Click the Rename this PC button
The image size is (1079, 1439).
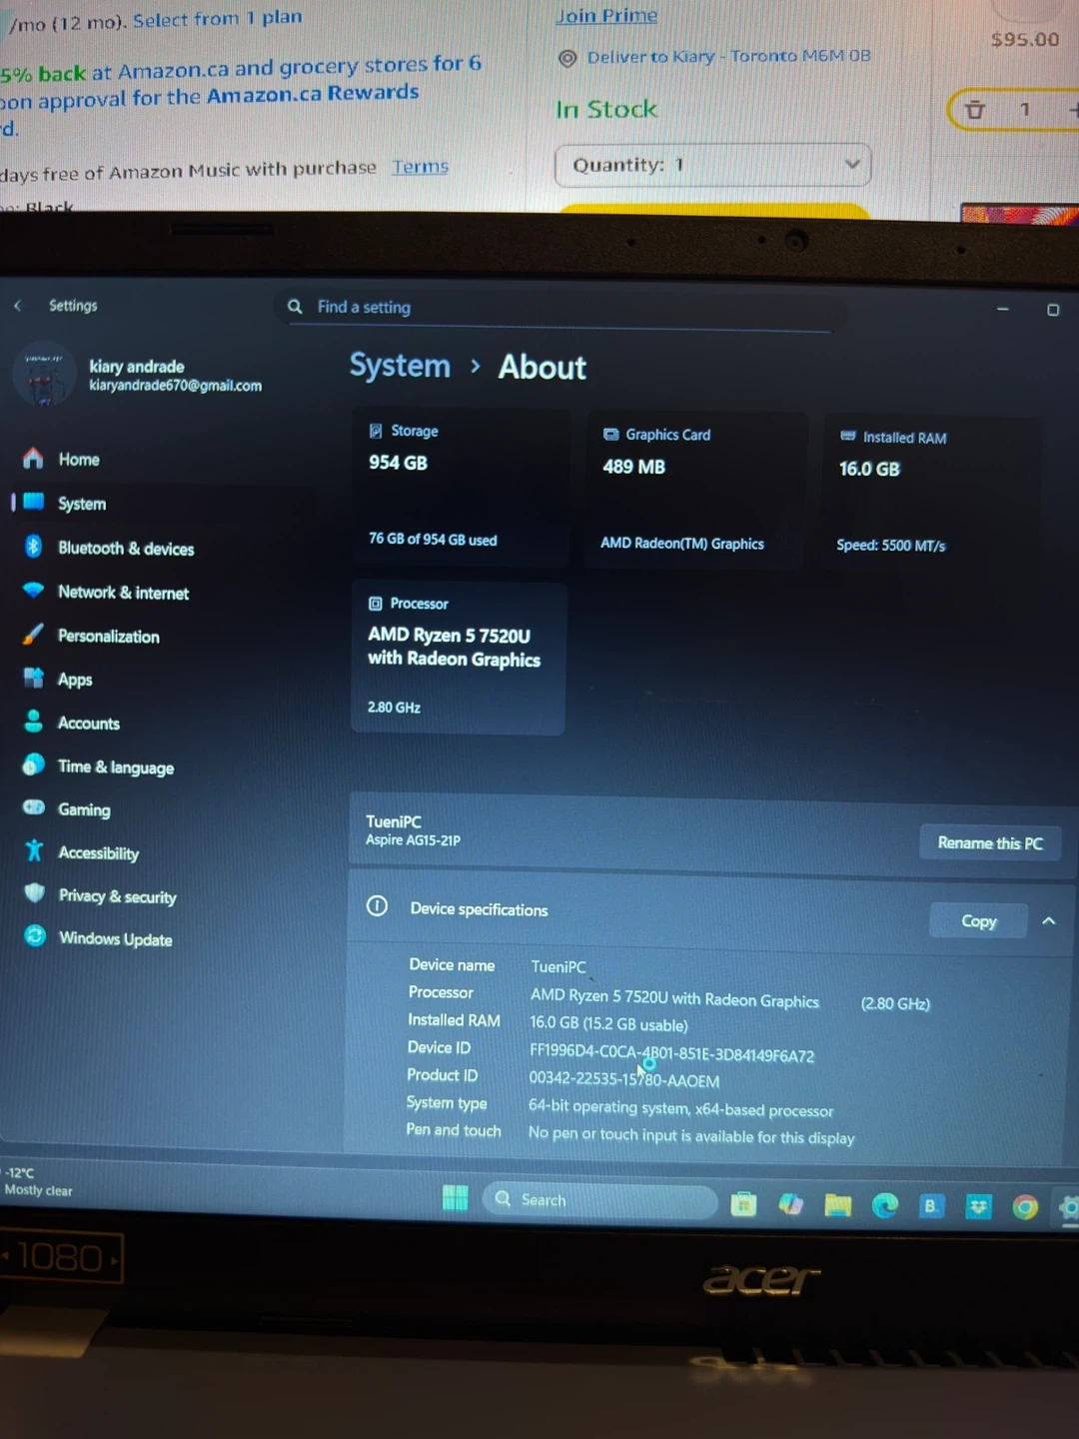click(989, 842)
